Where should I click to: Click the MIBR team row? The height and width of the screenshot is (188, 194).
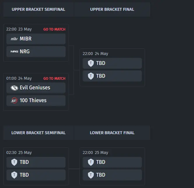point(36,39)
